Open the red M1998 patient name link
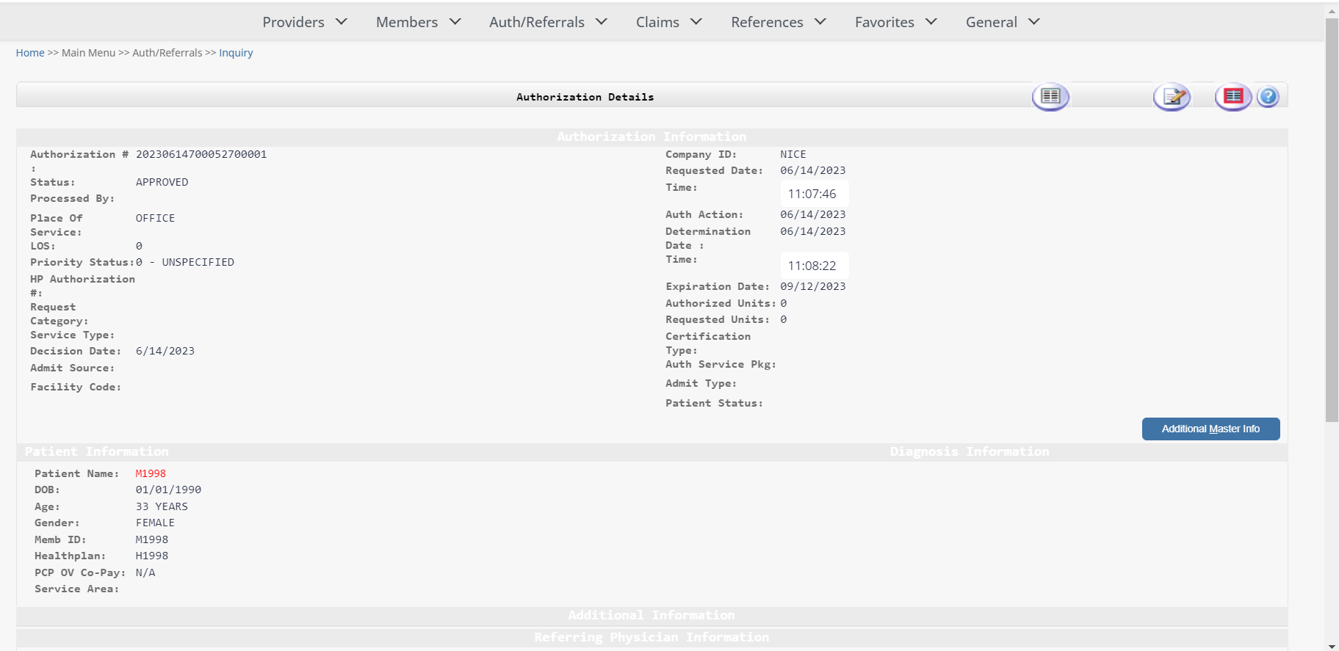1339x651 pixels. [151, 473]
